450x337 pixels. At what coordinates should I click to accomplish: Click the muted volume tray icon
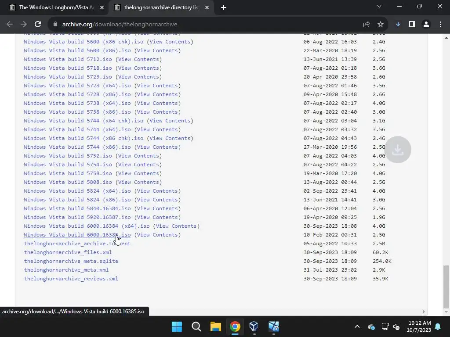tap(396, 326)
